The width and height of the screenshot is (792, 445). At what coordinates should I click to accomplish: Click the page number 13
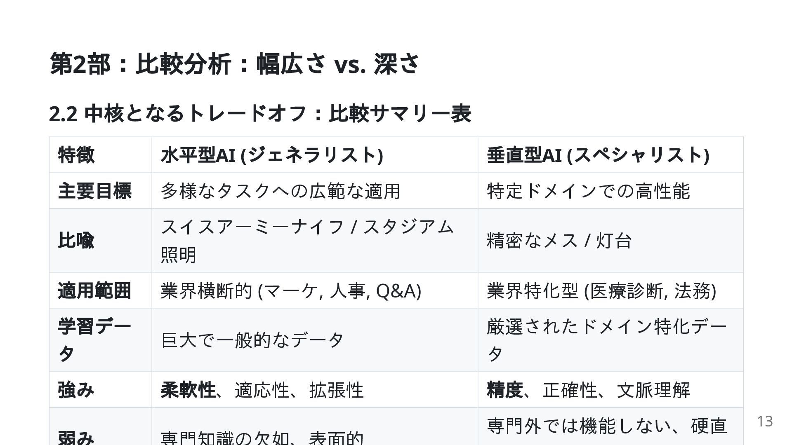tap(765, 421)
